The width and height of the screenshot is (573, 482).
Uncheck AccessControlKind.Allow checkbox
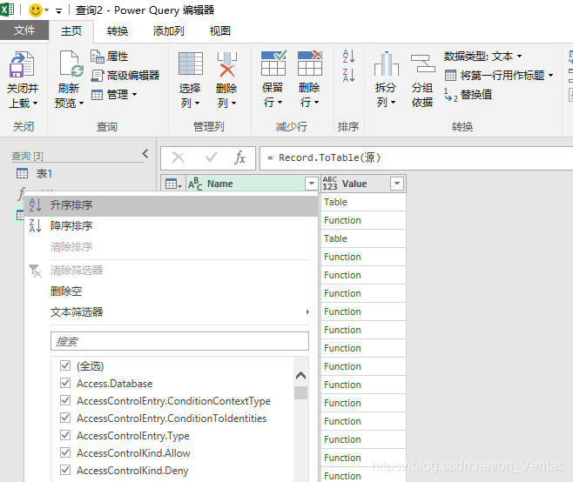click(65, 452)
